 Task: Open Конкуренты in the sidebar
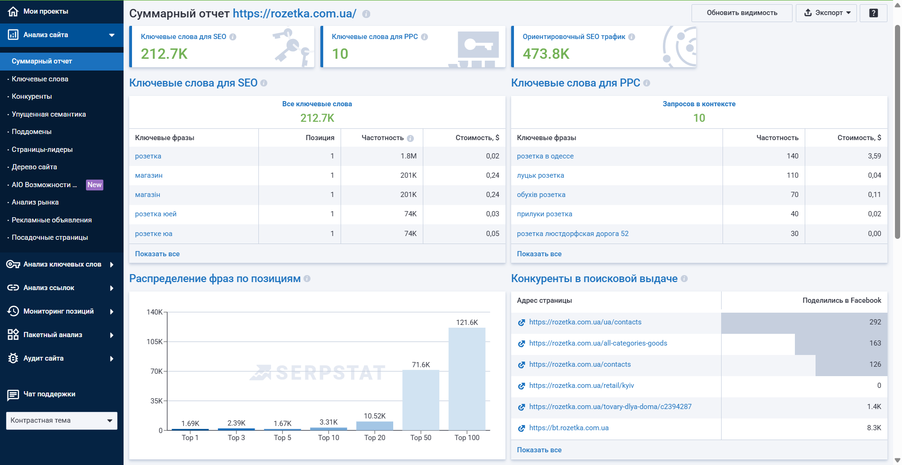[32, 96]
